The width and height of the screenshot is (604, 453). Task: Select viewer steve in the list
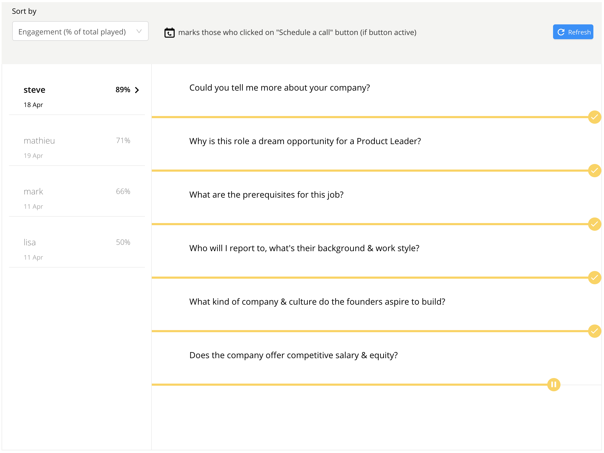click(34, 90)
